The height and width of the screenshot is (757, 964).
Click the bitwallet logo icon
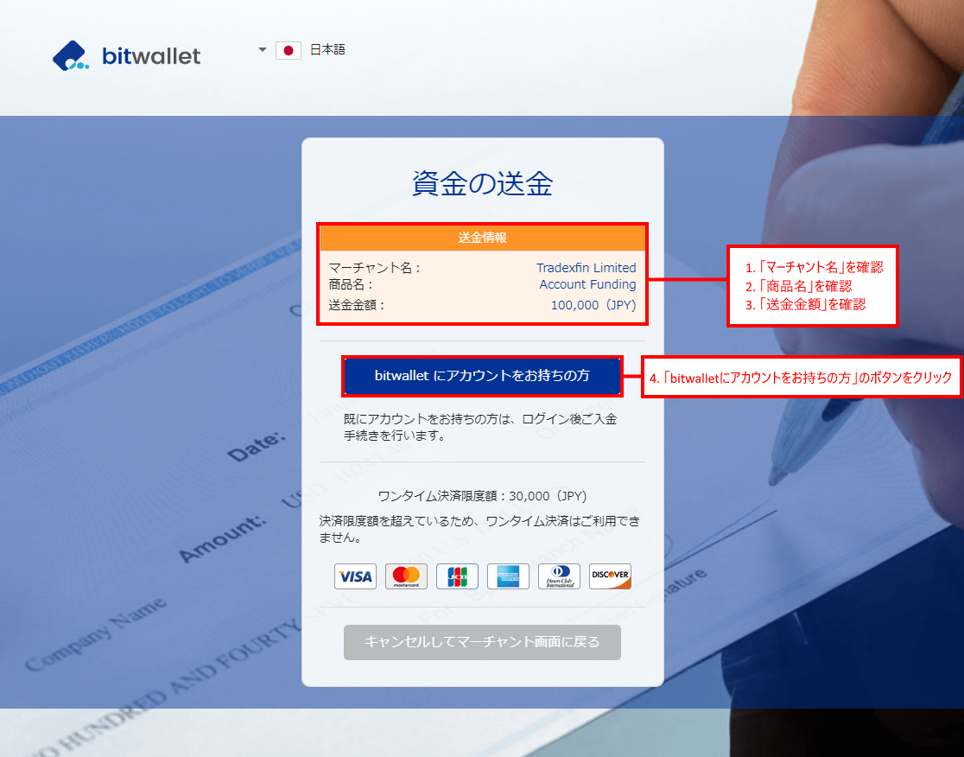70,56
